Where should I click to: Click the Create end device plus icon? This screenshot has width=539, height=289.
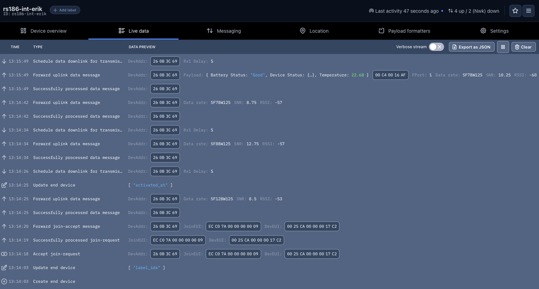pos(4,281)
